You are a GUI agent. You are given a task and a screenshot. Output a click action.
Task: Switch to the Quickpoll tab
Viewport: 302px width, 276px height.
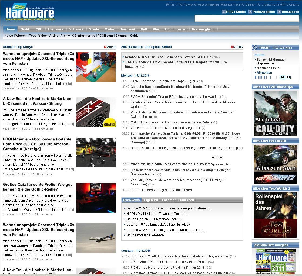(x=187, y=200)
